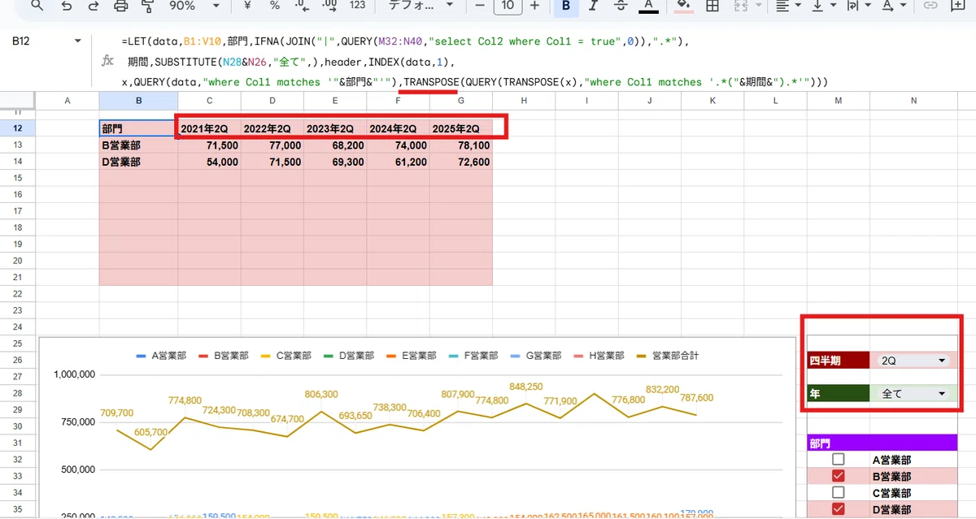Click 営業部合計 in the chart legend

click(x=667, y=356)
